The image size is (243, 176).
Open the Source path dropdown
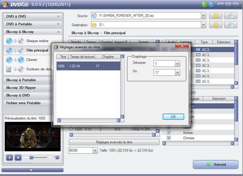coord(203,16)
